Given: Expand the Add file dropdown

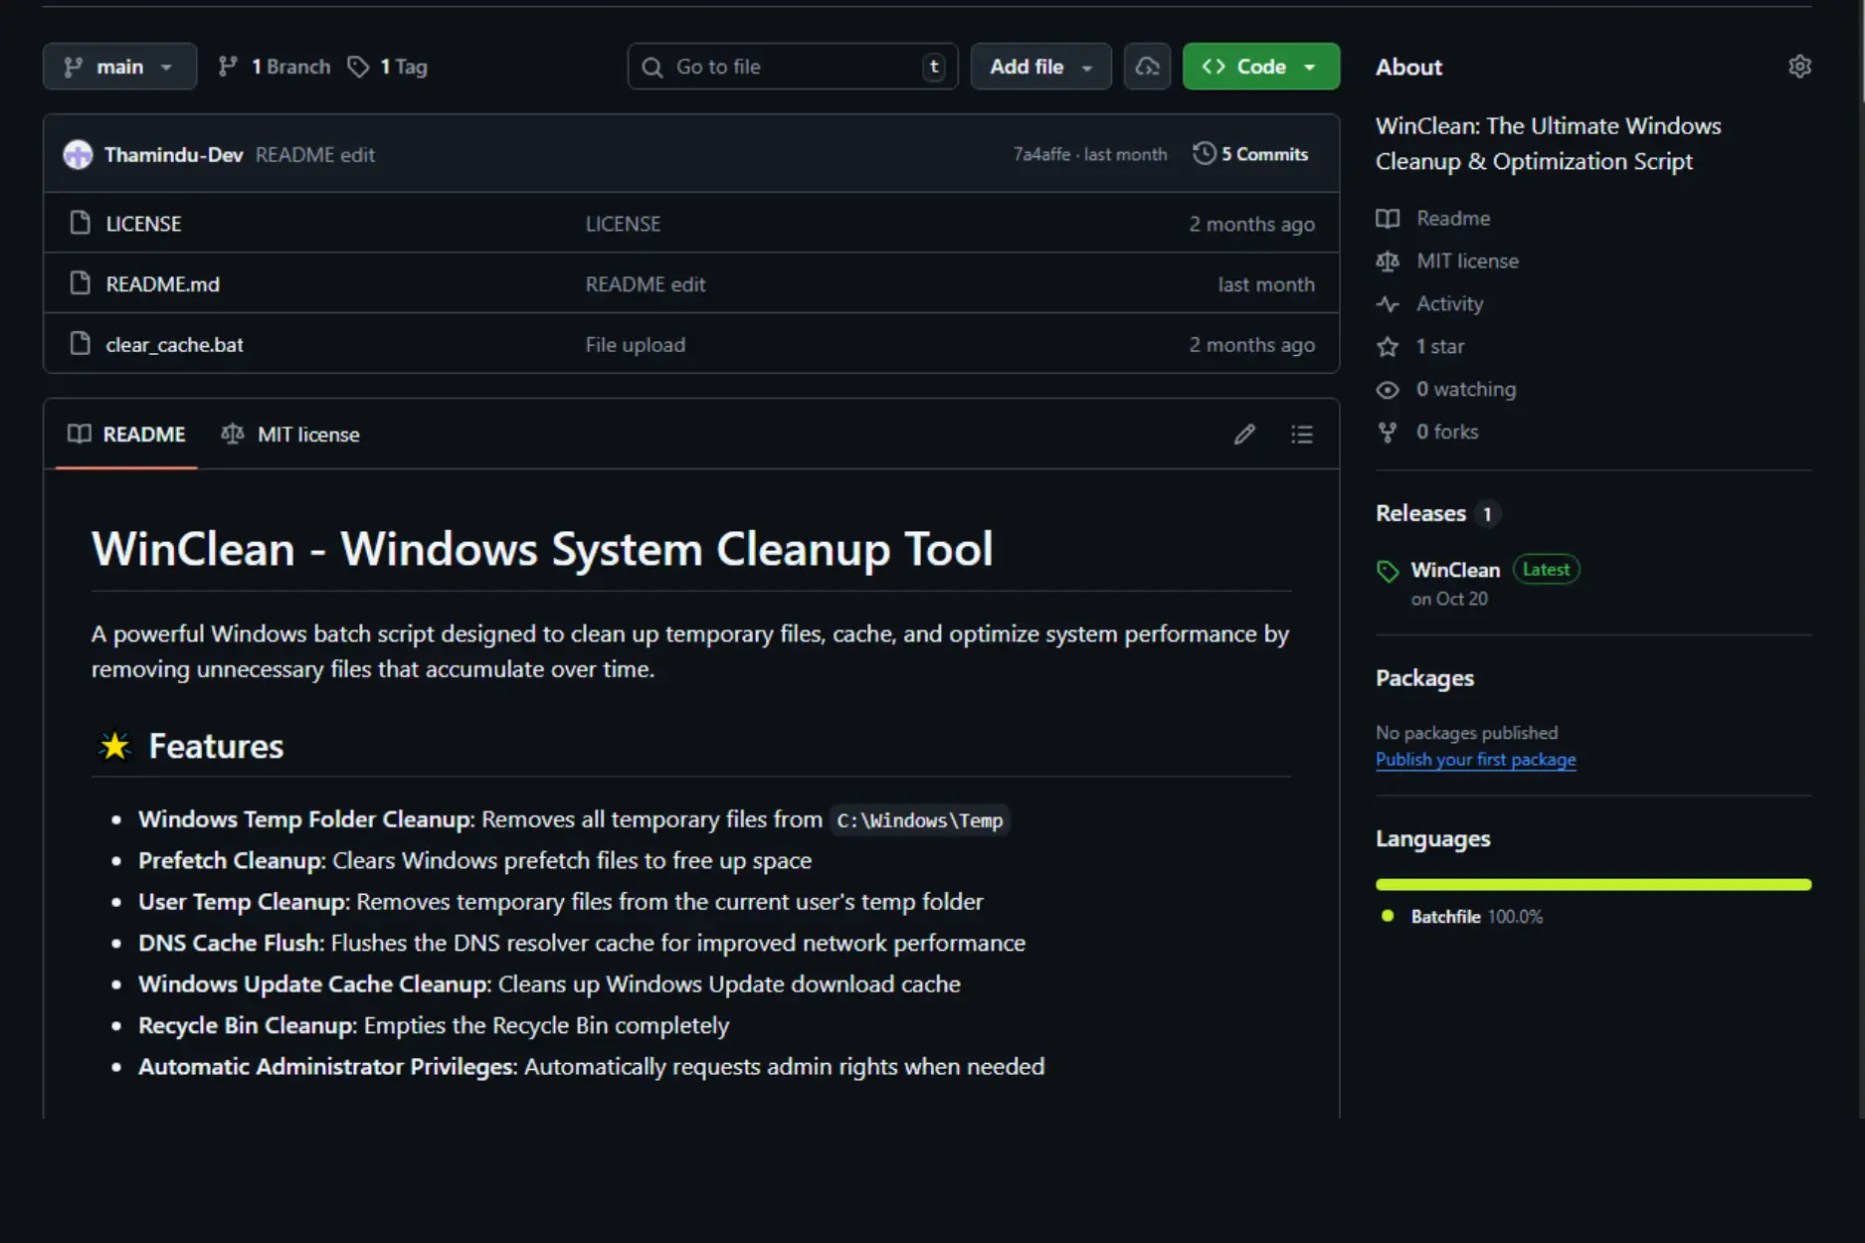Looking at the screenshot, I should click(x=1040, y=66).
